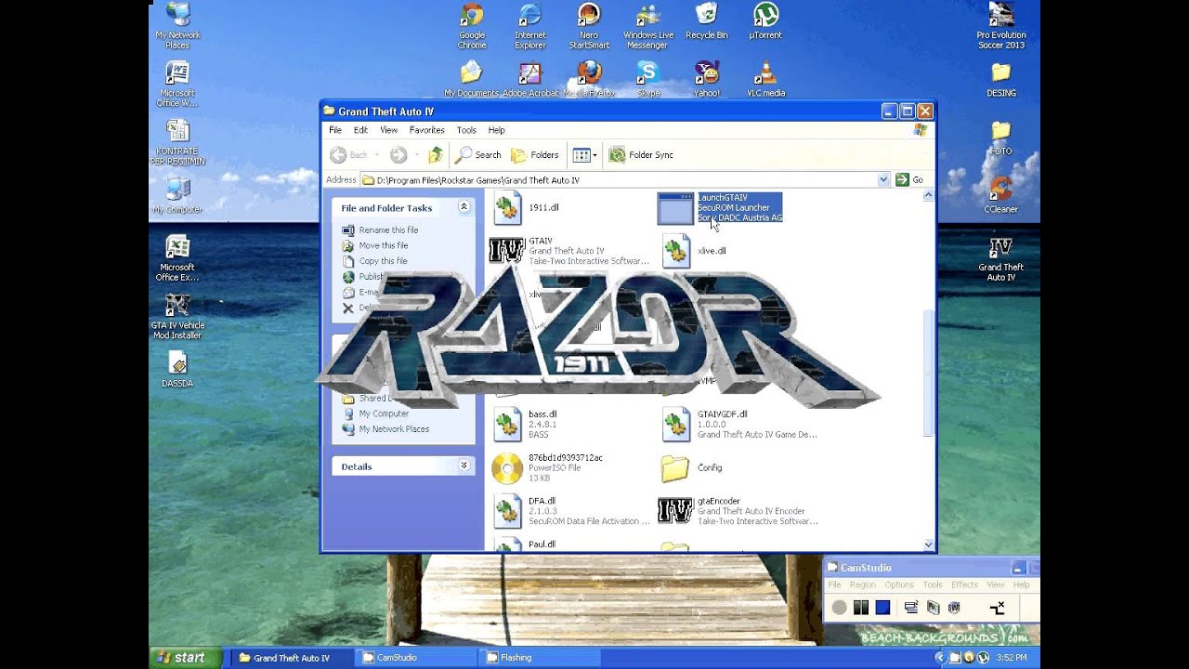The image size is (1189, 669).
Task: Open My Computer link in Other Places
Action: pyautogui.click(x=384, y=413)
